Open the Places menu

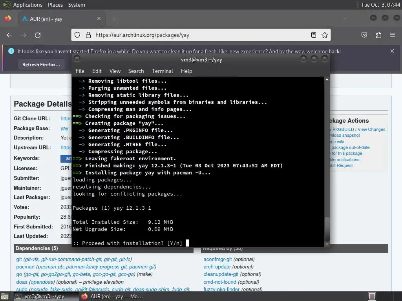click(x=55, y=5)
